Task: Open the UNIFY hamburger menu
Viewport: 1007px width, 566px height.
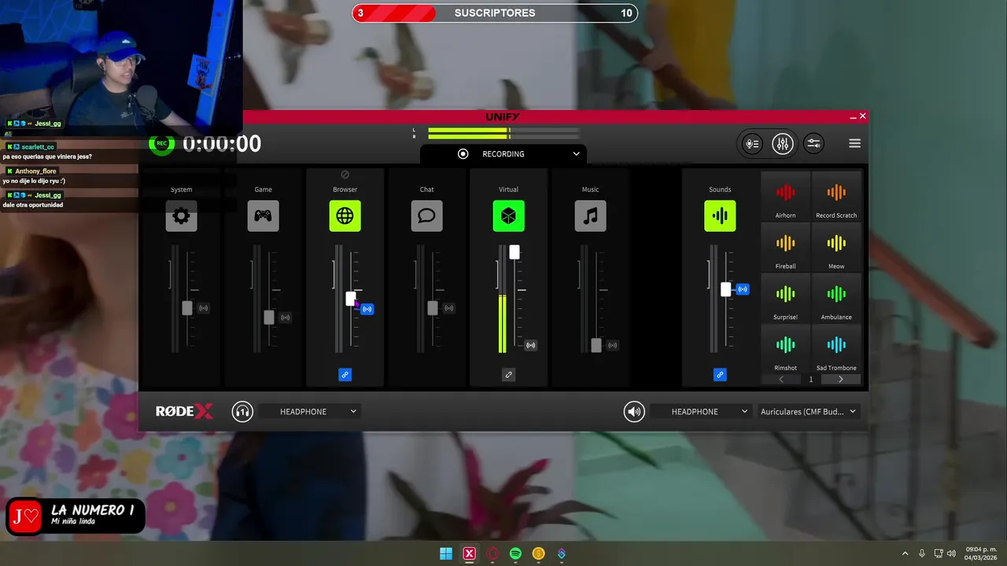Action: click(x=854, y=143)
